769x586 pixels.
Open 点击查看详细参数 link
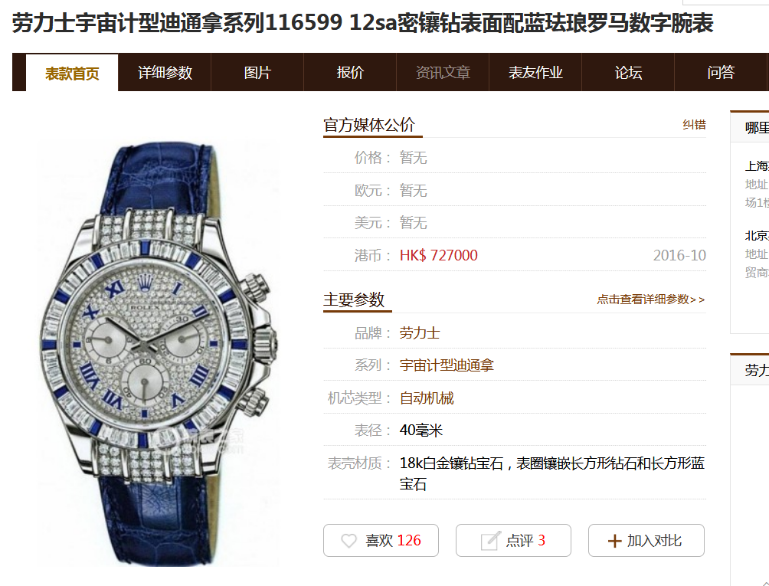tap(651, 300)
